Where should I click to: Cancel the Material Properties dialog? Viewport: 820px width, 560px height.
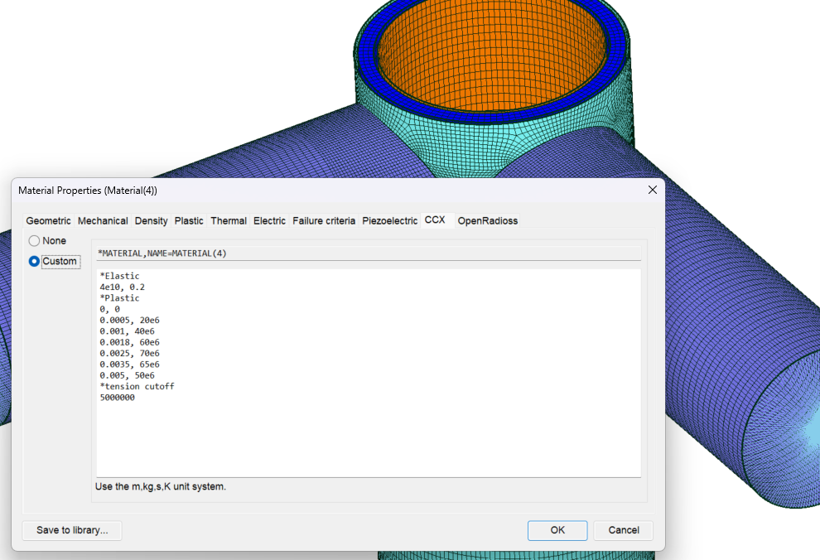624,530
